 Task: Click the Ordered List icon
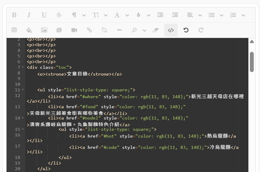[233, 15]
